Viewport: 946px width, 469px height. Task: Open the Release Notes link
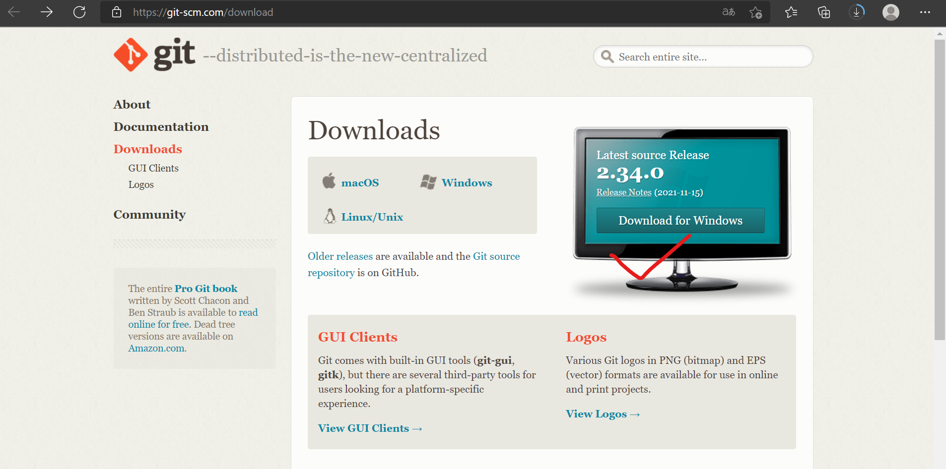624,192
